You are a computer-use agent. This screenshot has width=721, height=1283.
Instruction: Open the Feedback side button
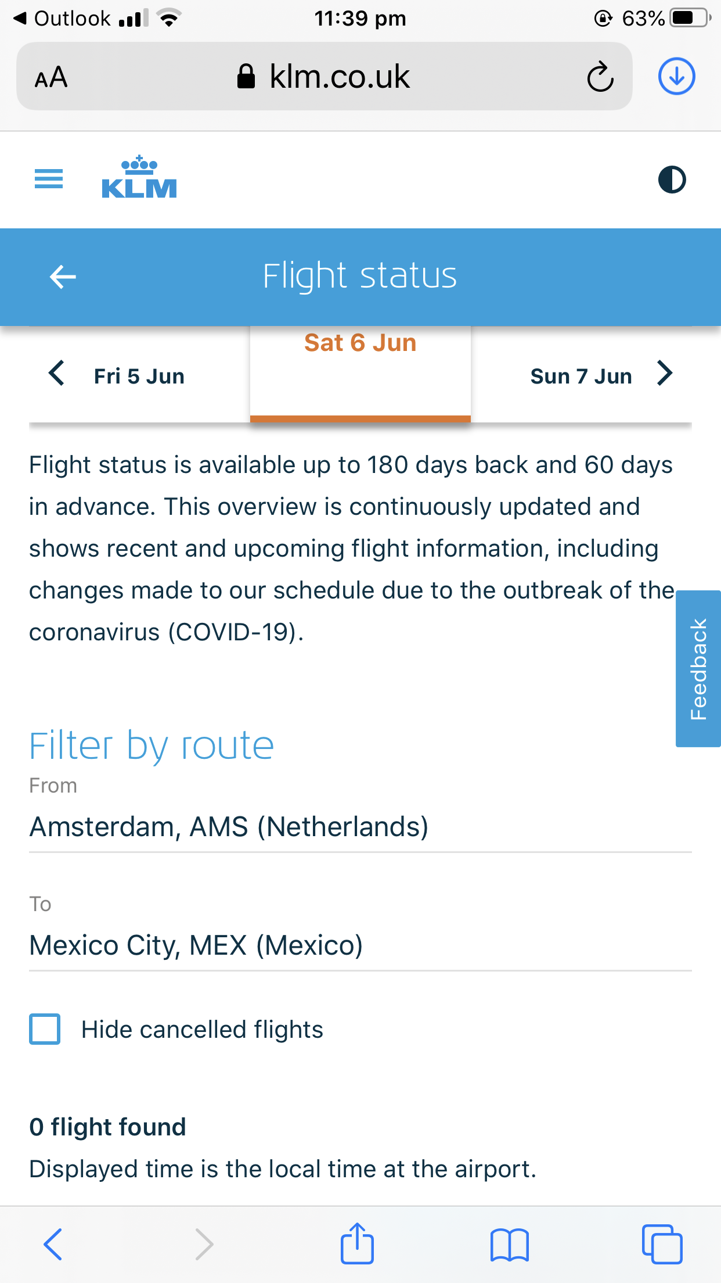(x=698, y=669)
